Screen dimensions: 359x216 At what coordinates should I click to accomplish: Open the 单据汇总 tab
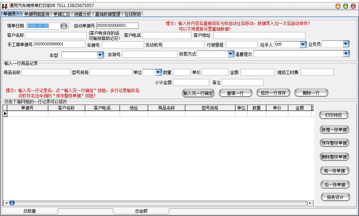[62, 14]
